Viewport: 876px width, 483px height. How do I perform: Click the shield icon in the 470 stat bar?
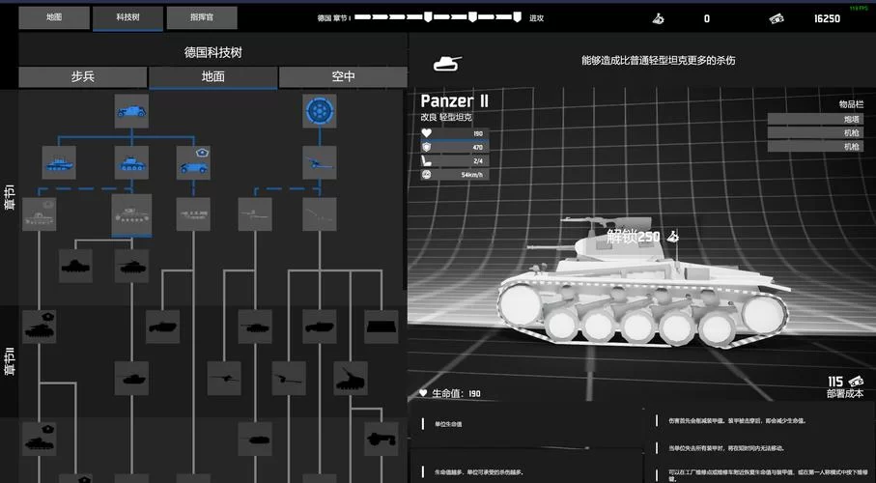pyautogui.click(x=426, y=147)
